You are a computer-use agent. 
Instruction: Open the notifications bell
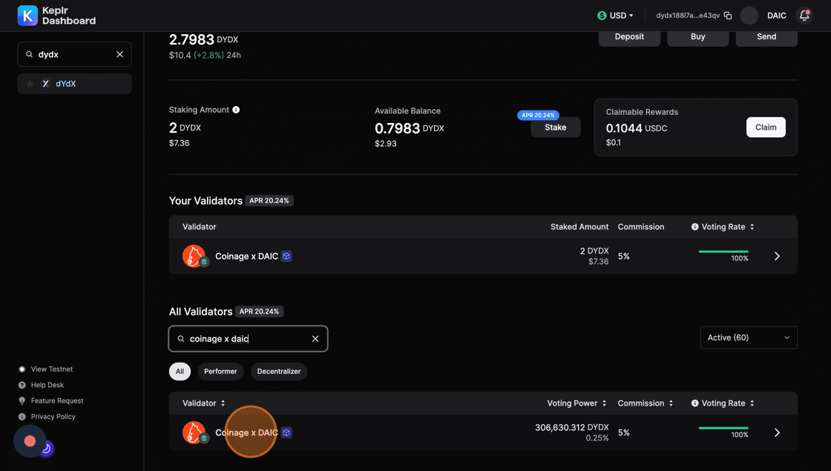804,16
